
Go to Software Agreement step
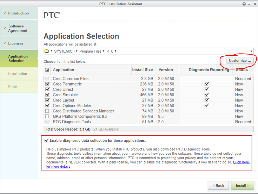coord(19,28)
